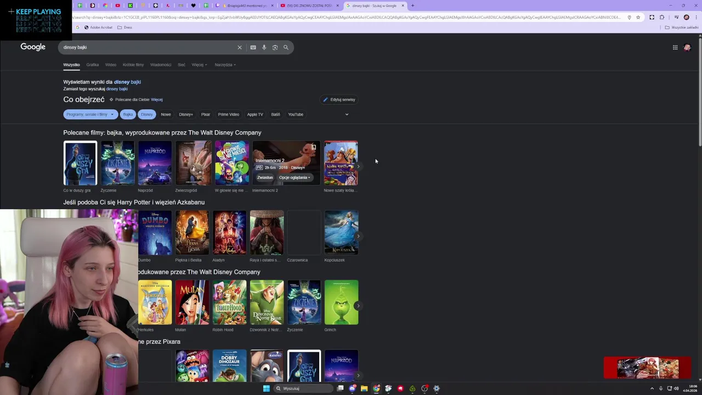Viewport: 702px width, 395px height.
Task: Click the Google search input field
Action: click(148, 47)
